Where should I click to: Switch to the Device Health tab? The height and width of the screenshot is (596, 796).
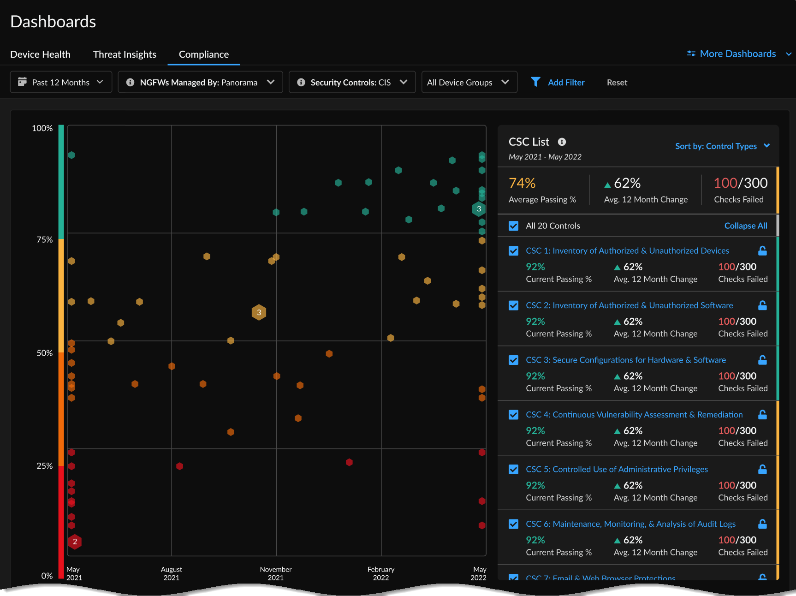tap(40, 54)
